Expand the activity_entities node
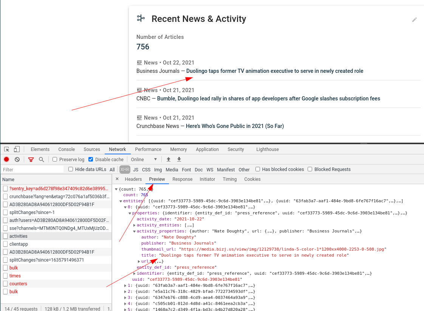424x311 pixels. point(135,225)
